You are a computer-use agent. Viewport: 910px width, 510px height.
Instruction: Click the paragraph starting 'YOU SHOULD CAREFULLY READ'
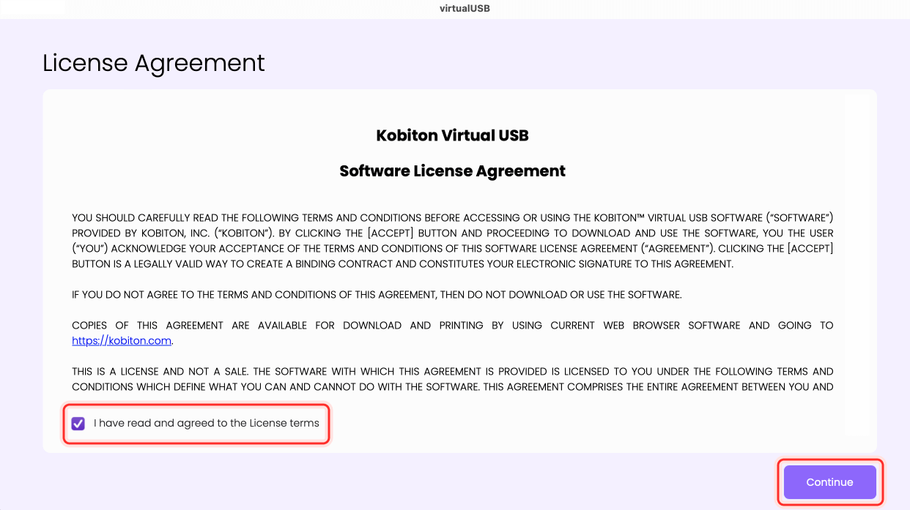pyautogui.click(x=452, y=241)
